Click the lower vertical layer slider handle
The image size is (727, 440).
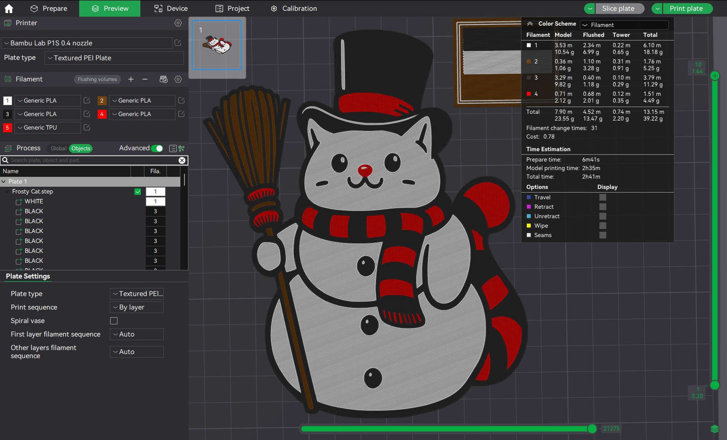pyautogui.click(x=715, y=385)
